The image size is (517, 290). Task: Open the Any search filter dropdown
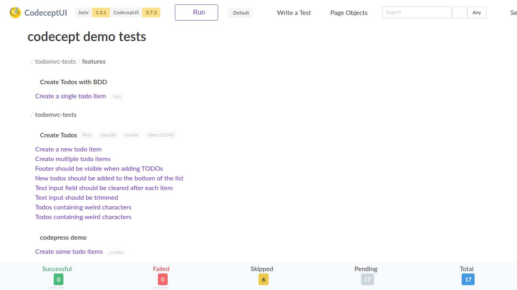click(477, 12)
